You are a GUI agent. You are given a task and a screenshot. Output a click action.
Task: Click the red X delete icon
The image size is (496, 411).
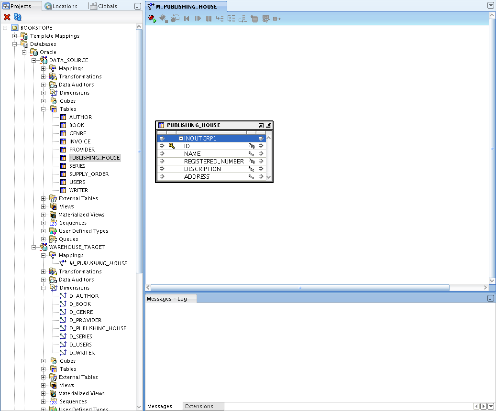point(7,17)
